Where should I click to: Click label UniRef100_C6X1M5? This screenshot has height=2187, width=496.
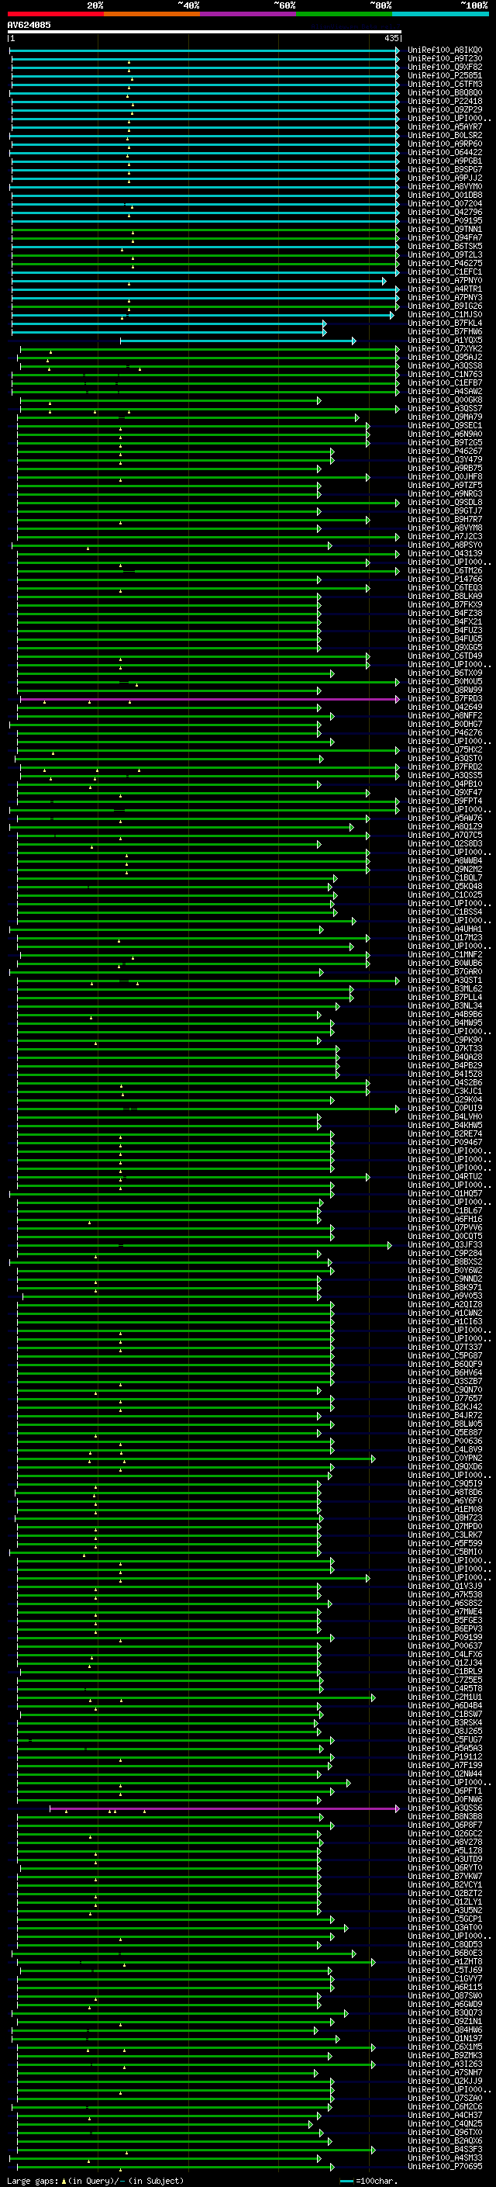click(445, 2048)
